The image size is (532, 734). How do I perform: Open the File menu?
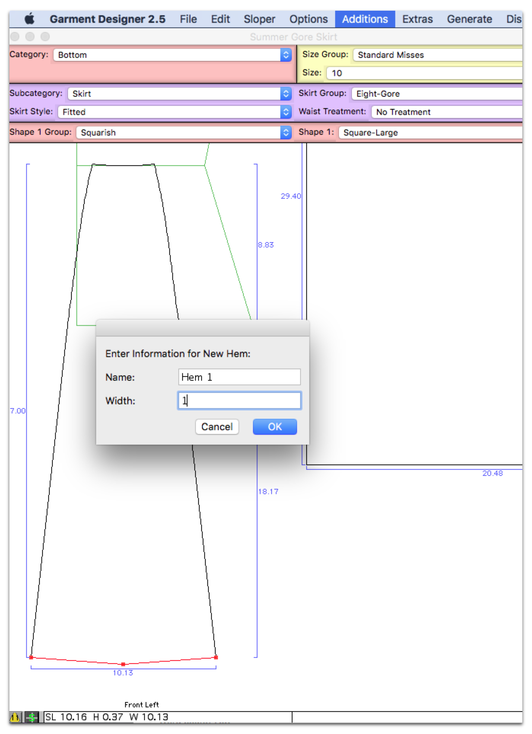pyautogui.click(x=188, y=19)
